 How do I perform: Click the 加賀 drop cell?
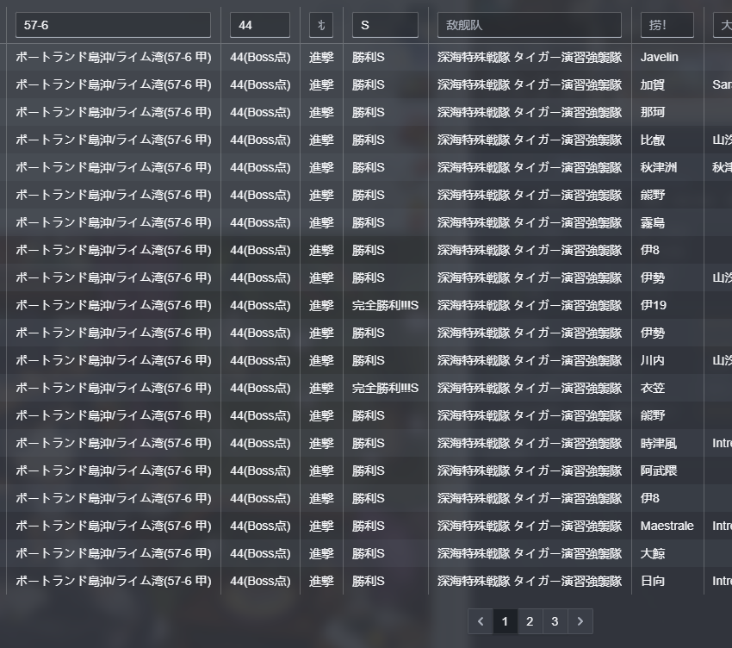(653, 85)
